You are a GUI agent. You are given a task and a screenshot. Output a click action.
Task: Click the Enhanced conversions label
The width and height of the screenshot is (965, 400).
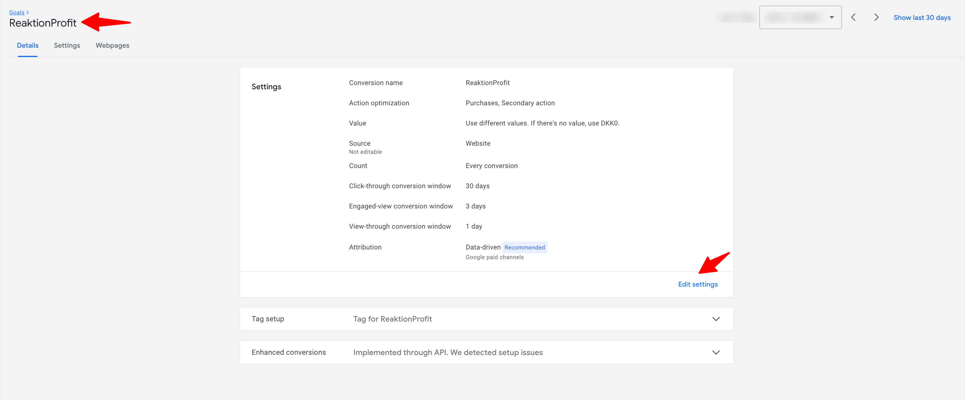pyautogui.click(x=289, y=352)
